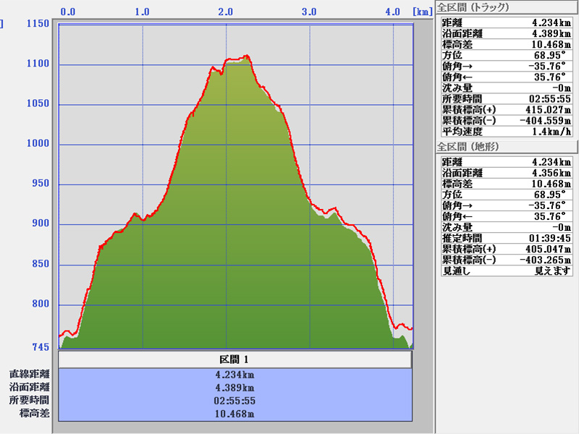Click the 4.389km cell under 区間 1
579x434 pixels.
(x=234, y=388)
